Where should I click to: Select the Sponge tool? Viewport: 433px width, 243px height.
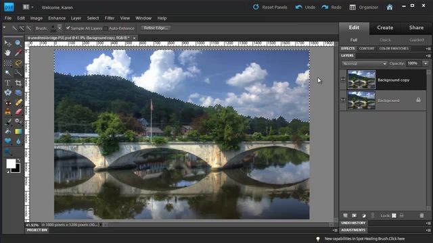coord(7,151)
